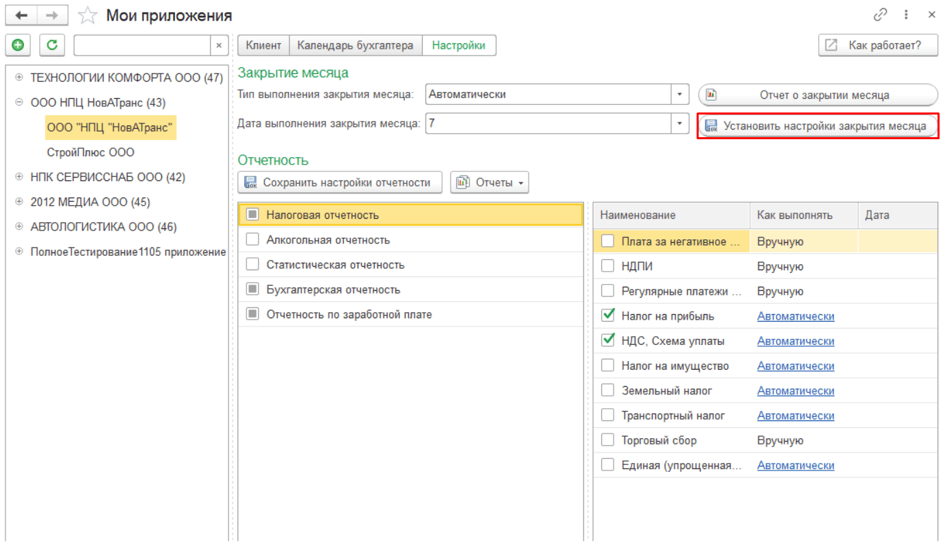Screen dimensions: 943x548
Task: Check Единая (упрощенная checkbox
Action: (x=607, y=465)
